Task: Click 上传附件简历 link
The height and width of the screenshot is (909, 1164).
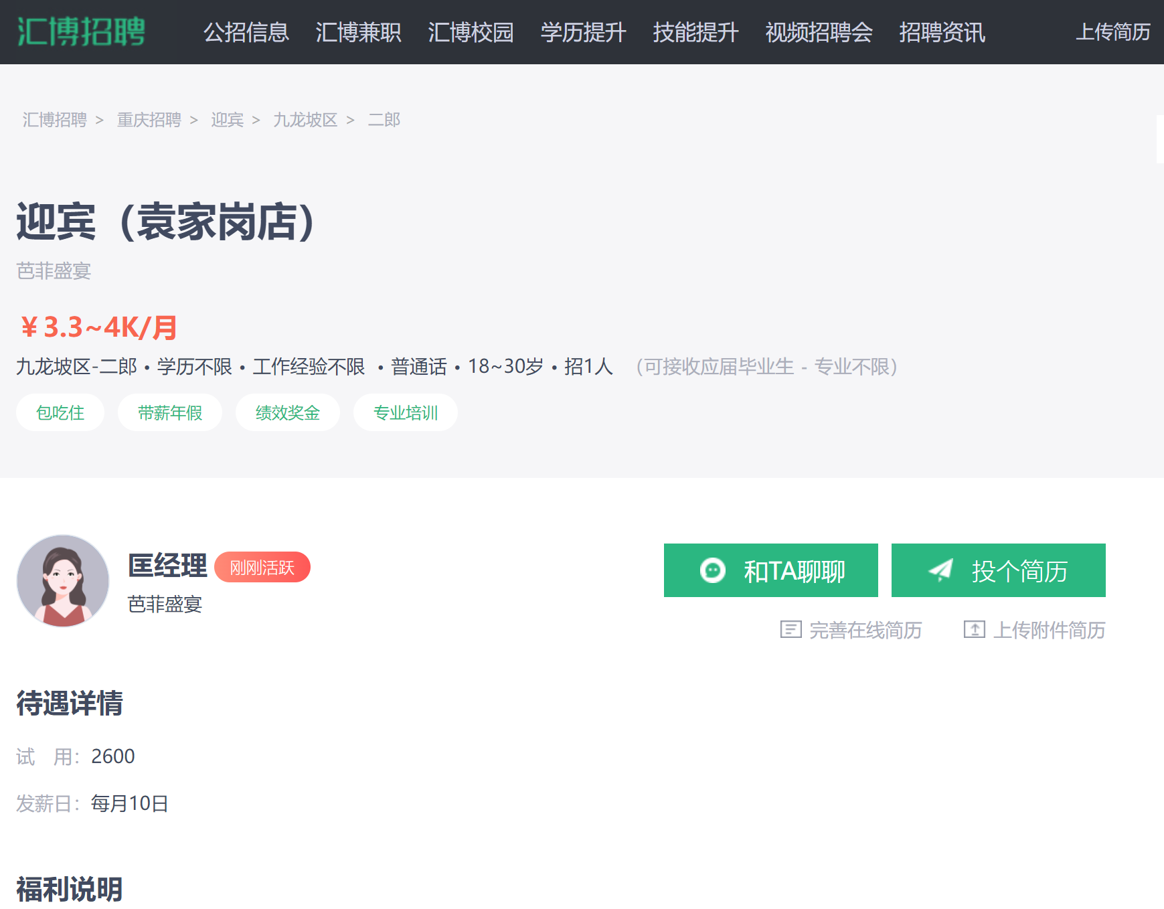Action: pos(1049,630)
